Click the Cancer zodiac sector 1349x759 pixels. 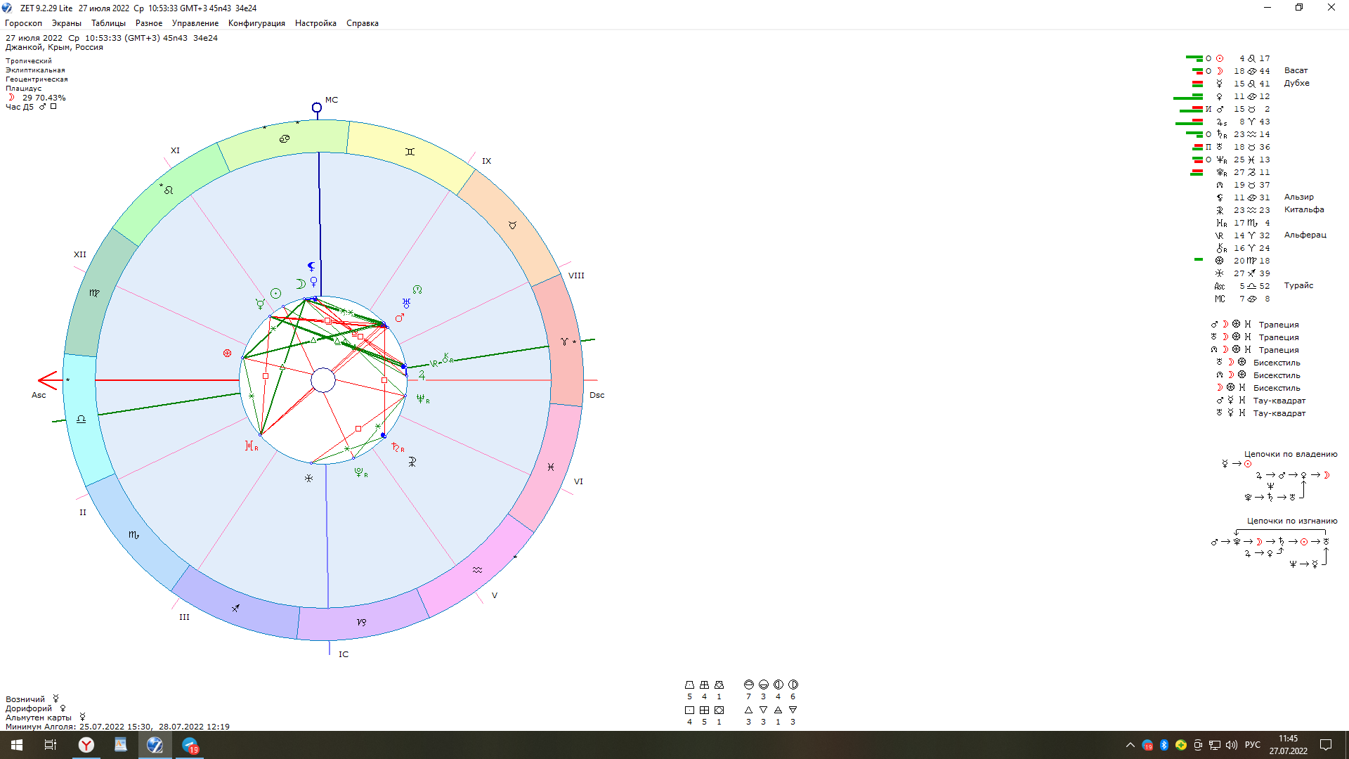click(x=285, y=138)
